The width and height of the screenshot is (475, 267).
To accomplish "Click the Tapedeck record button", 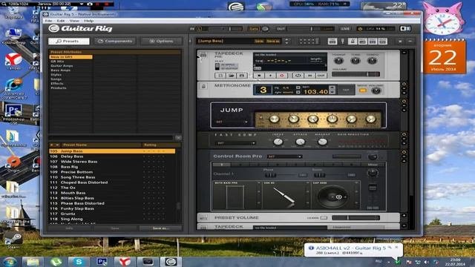I will 282,76.
